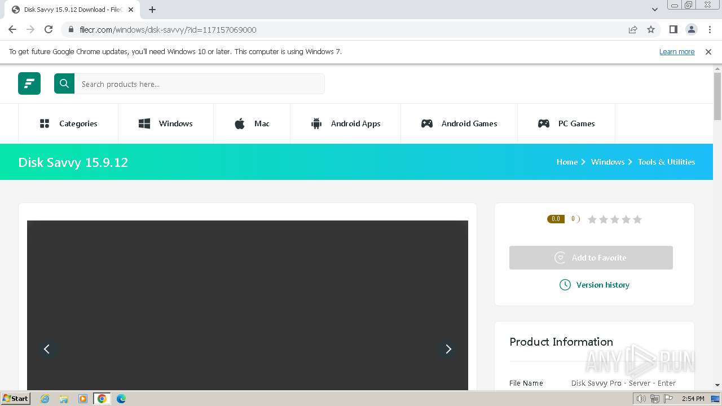Launch Microsoft Edge from taskbar
722x406 pixels.
tap(121, 399)
